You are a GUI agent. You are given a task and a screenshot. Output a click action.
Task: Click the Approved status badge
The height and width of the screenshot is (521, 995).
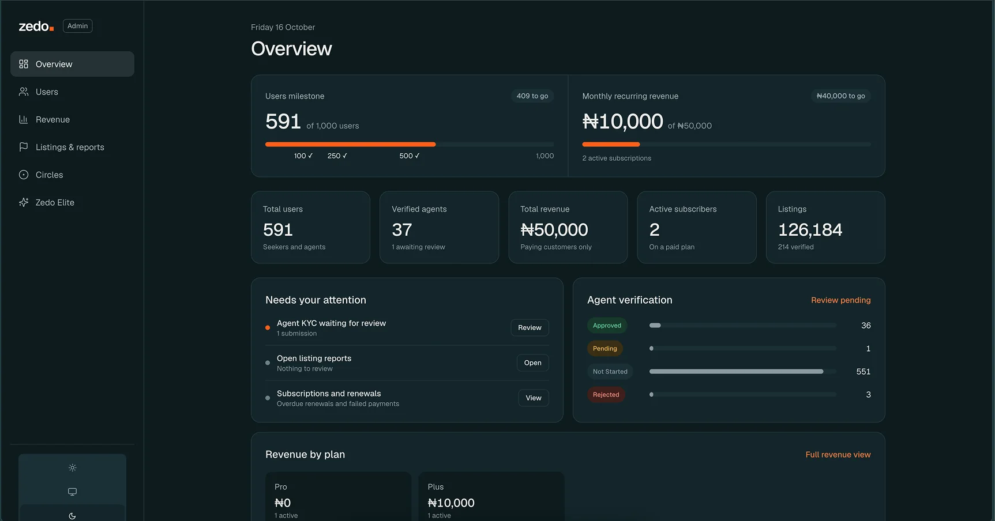tap(607, 326)
